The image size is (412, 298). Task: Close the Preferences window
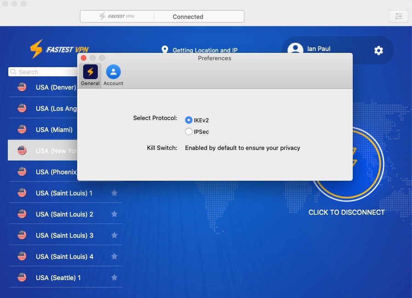pyautogui.click(x=84, y=58)
